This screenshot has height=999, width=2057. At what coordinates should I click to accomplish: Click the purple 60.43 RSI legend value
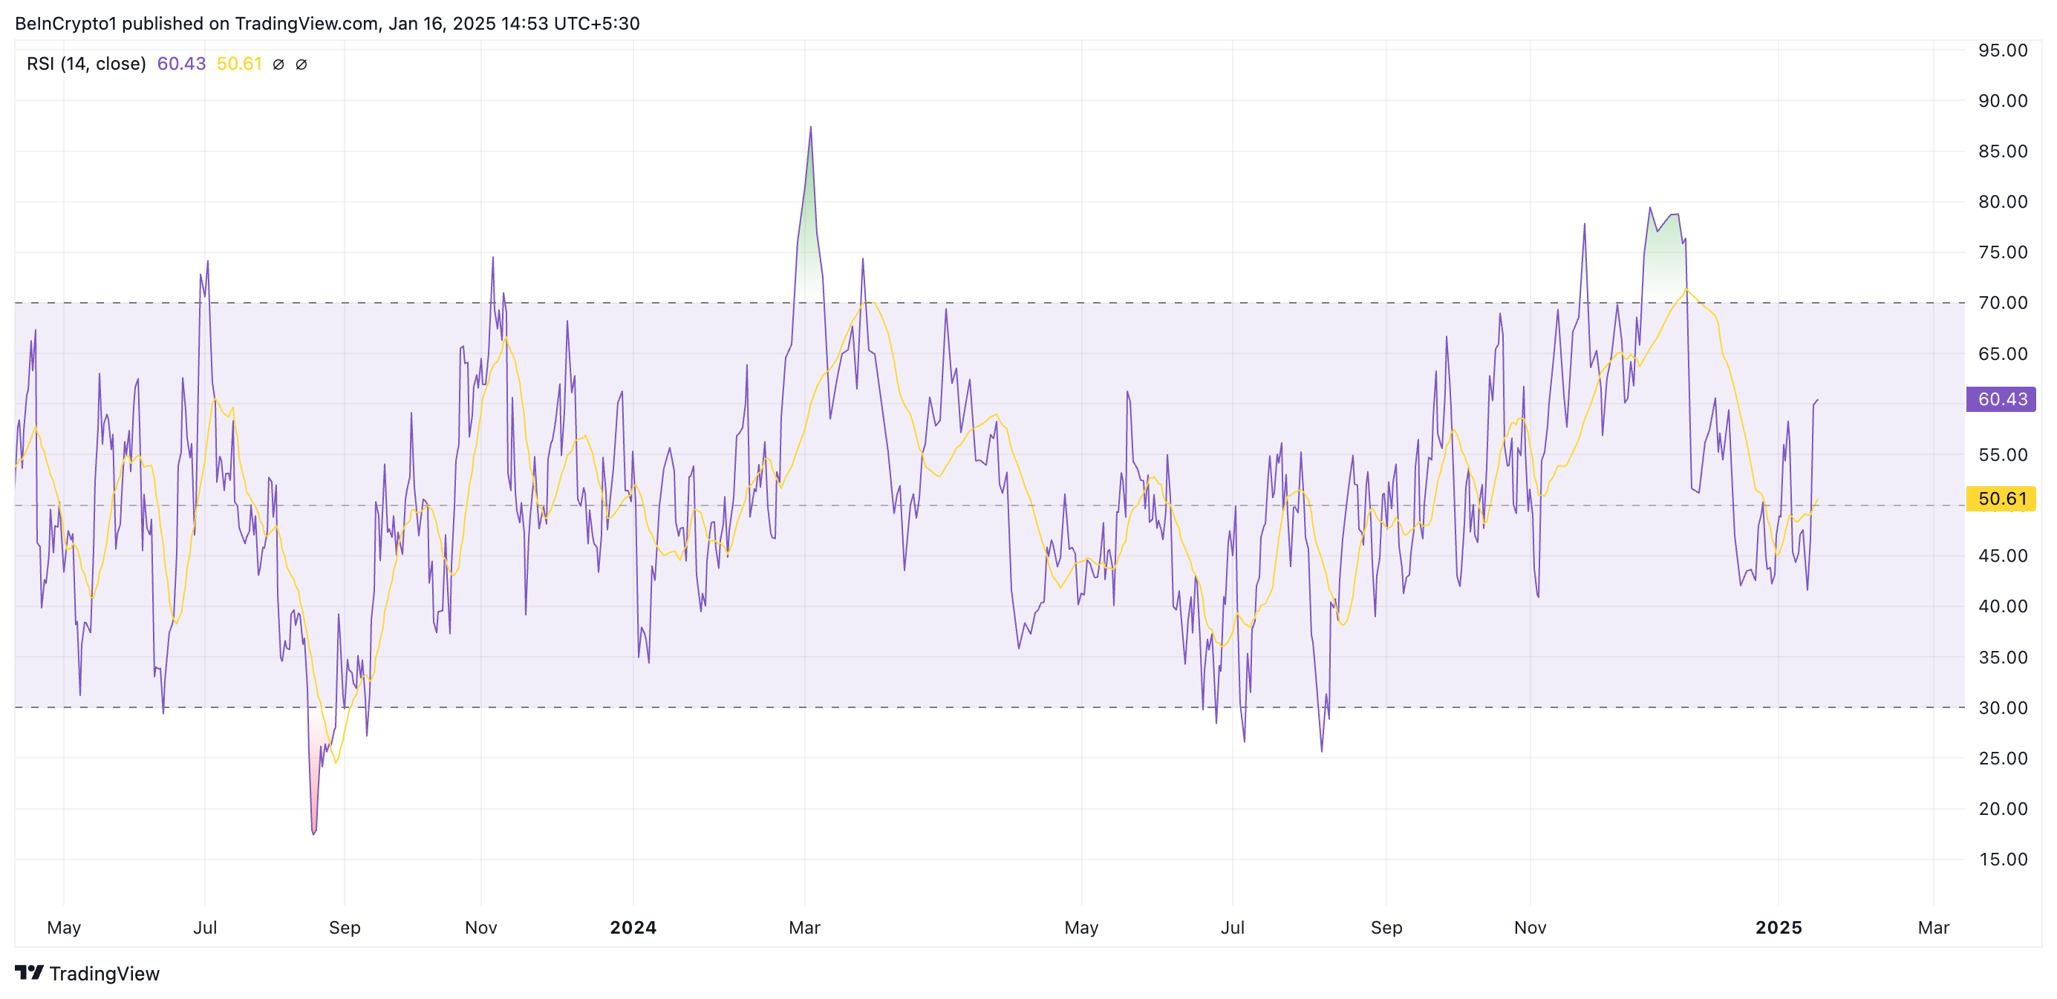click(x=181, y=64)
